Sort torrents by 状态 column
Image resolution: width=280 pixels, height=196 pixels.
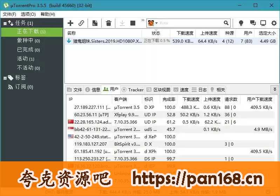click(x=156, y=33)
